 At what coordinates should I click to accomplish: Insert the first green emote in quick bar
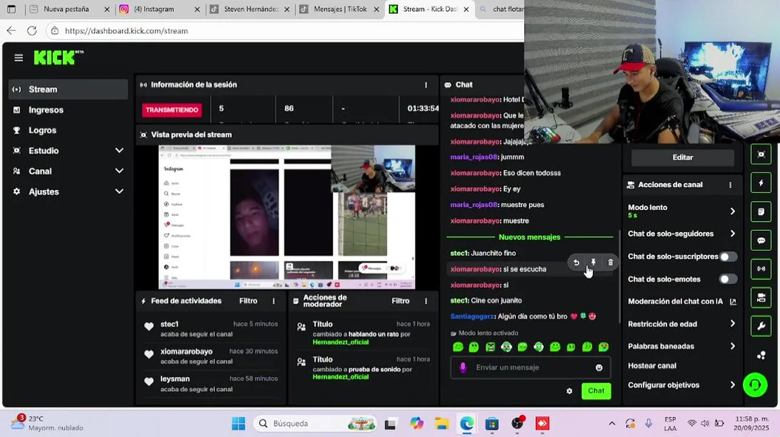point(458,347)
